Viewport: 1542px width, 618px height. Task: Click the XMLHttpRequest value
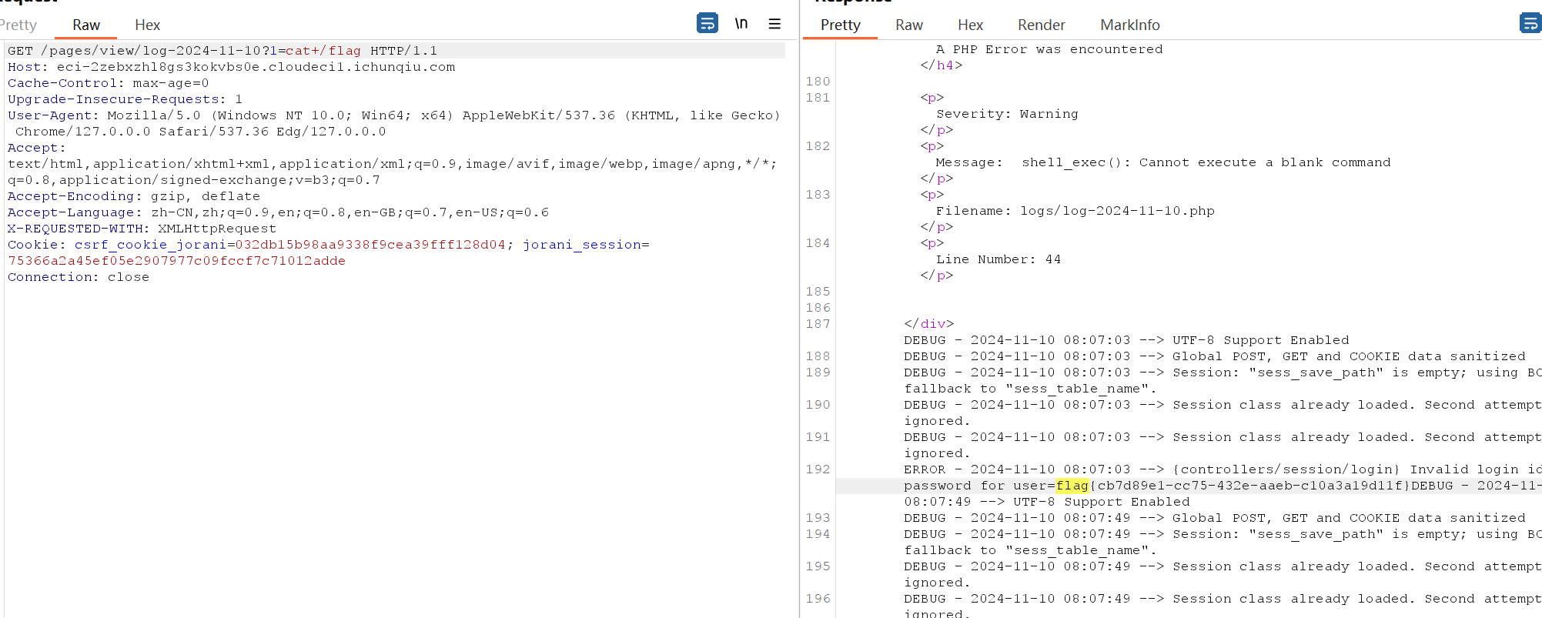[x=217, y=229]
